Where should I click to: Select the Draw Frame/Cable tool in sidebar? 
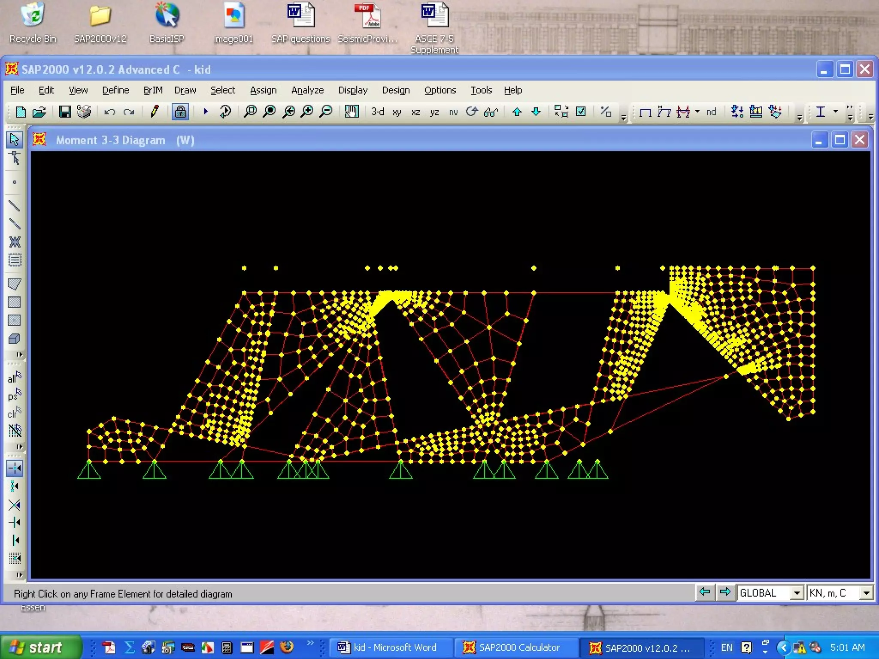[14, 206]
